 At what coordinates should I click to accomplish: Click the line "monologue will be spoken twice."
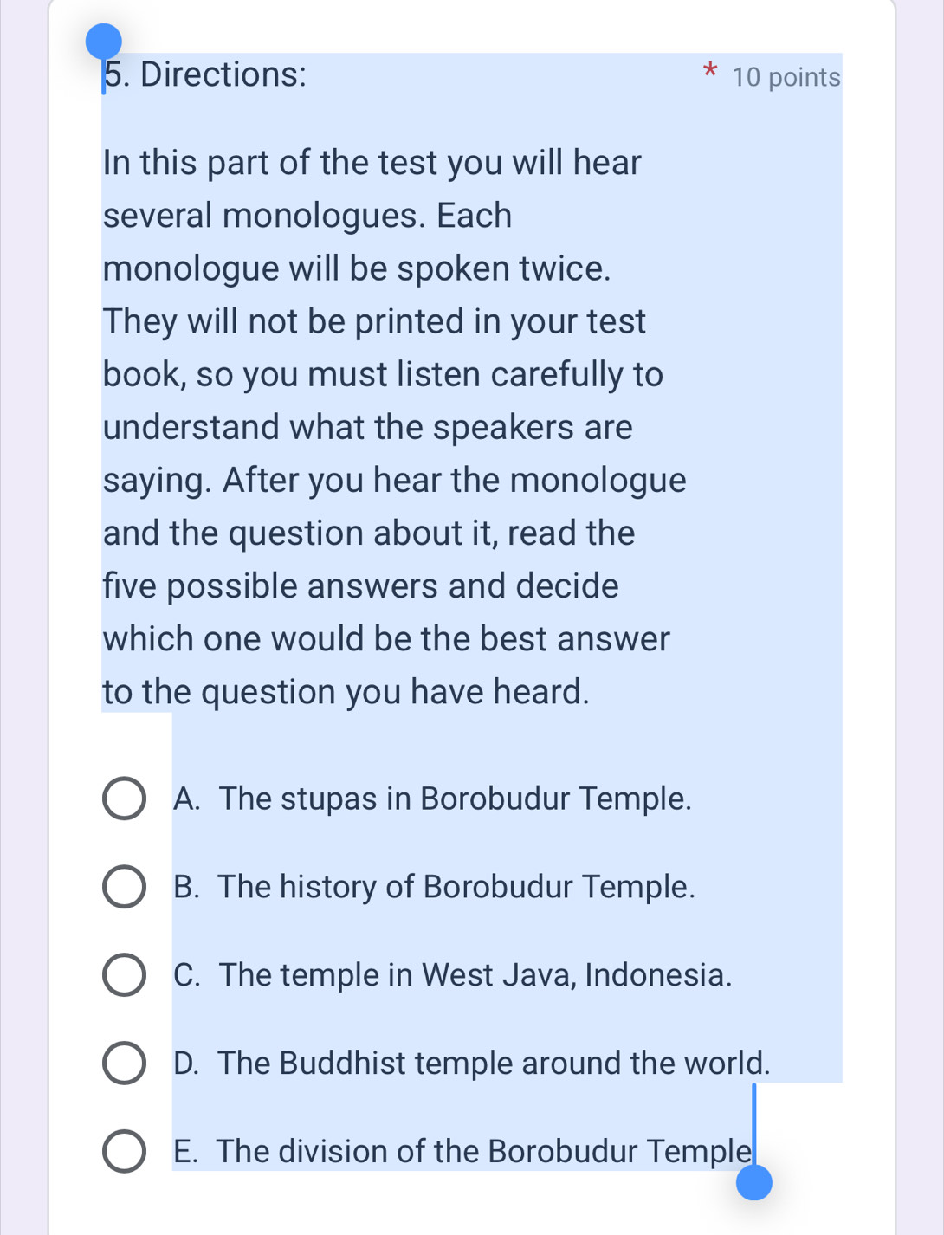coord(357,268)
